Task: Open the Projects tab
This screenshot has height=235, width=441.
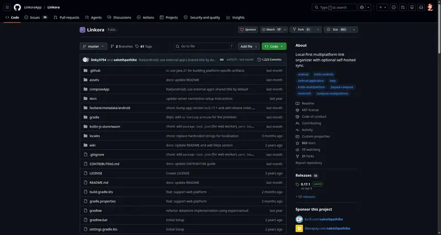Action: click(x=169, y=18)
